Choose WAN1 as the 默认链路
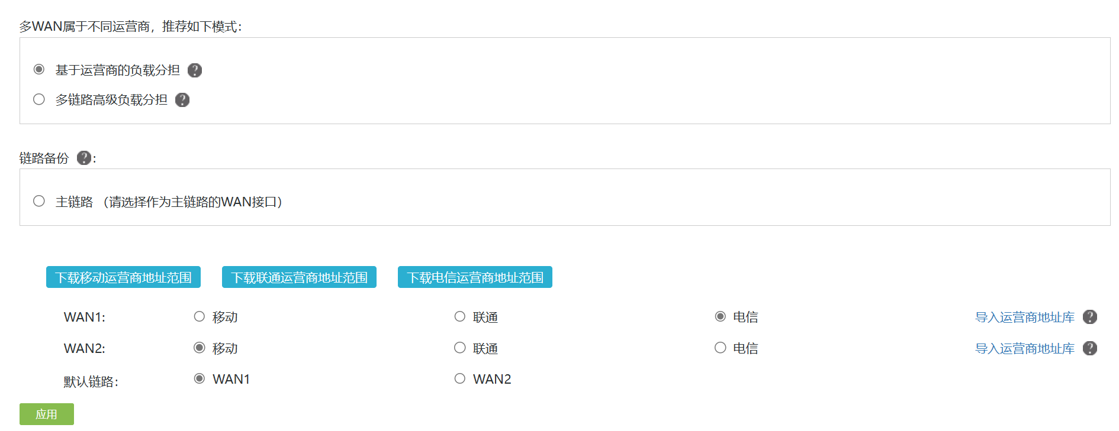Image resolution: width=1119 pixels, height=431 pixels. coord(200,378)
